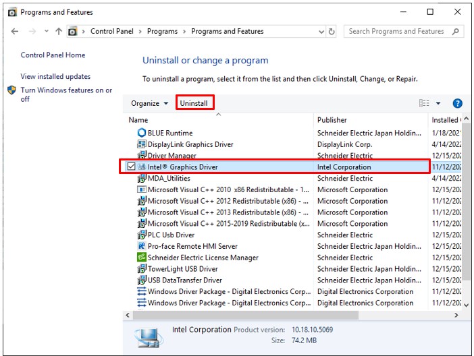Sort list by Installed On column
The image size is (474, 356).
click(446, 120)
